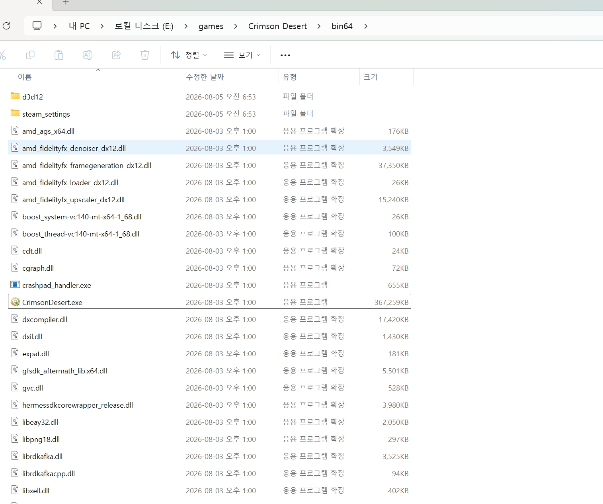Sort by 크기 column header
603x504 pixels.
coord(370,77)
